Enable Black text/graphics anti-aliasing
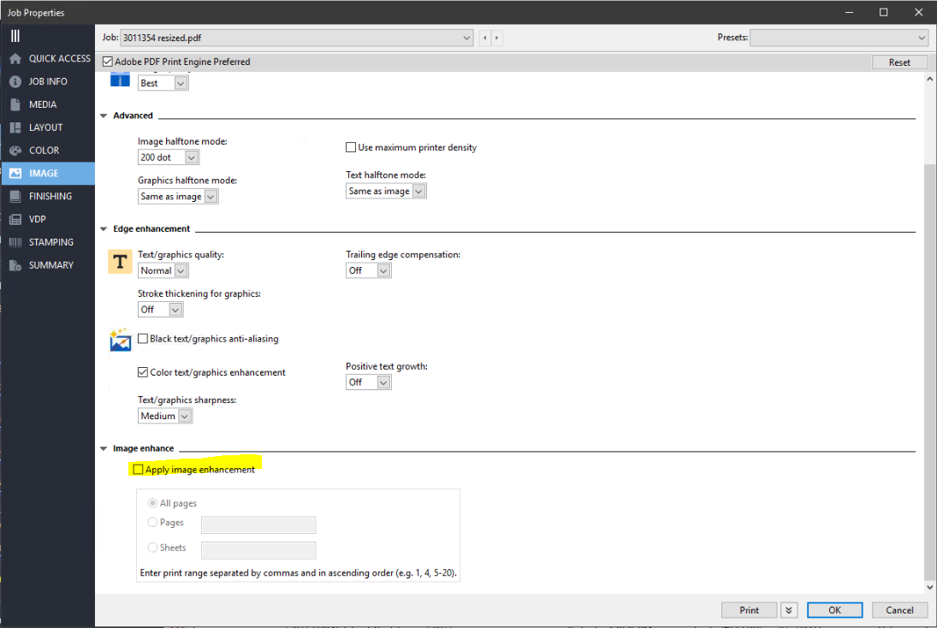This screenshot has width=937, height=628. tap(143, 339)
